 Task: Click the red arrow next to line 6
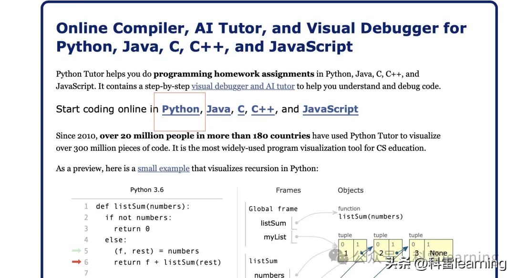click(76, 262)
